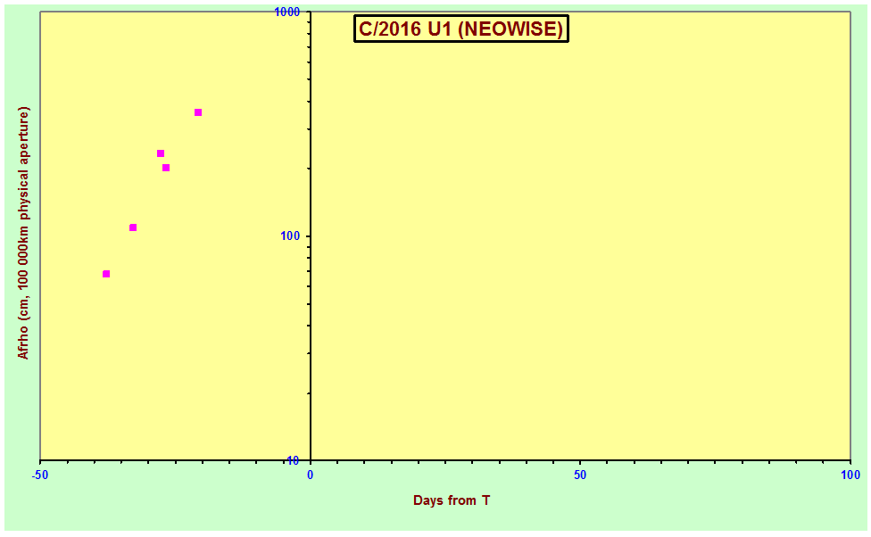Click the 50 x-axis tick label
Viewport: 871px width, 537px height.
pos(580,475)
